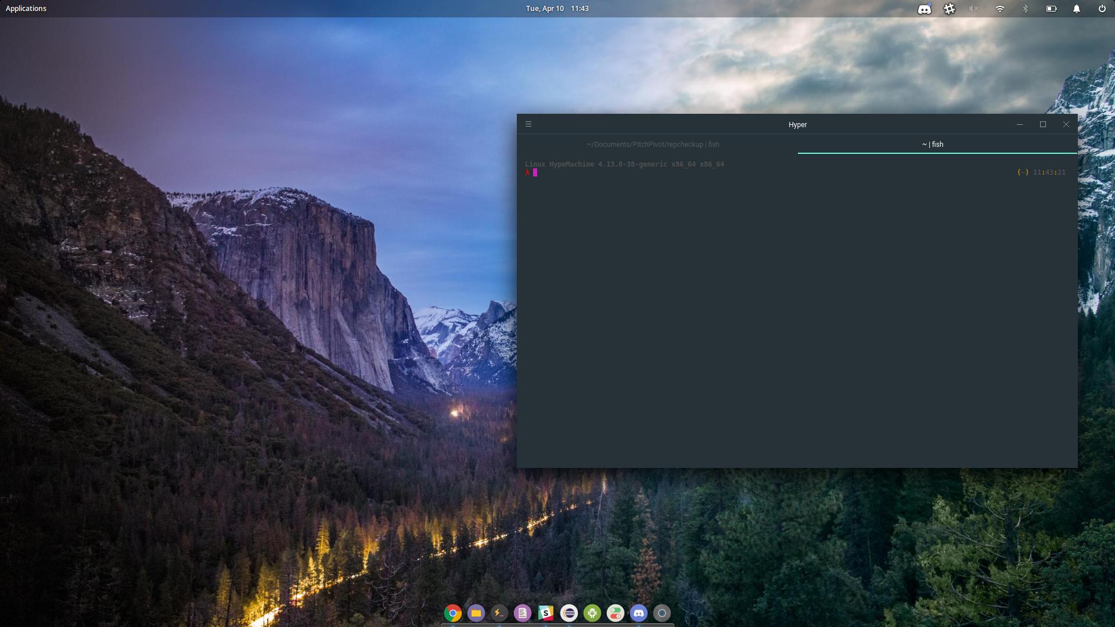Screen dimensions: 1115x627
Task: Click the Linux HypeMachine kernel info line
Action: click(x=624, y=164)
